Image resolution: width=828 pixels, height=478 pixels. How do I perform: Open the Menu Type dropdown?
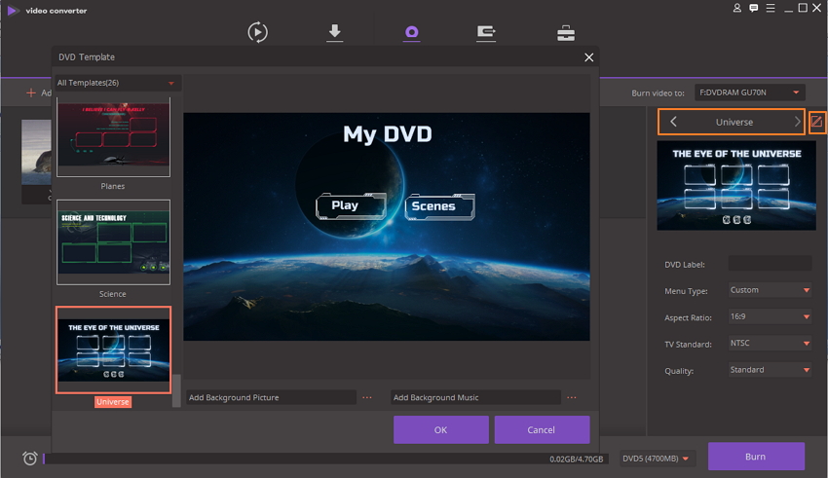coord(770,290)
